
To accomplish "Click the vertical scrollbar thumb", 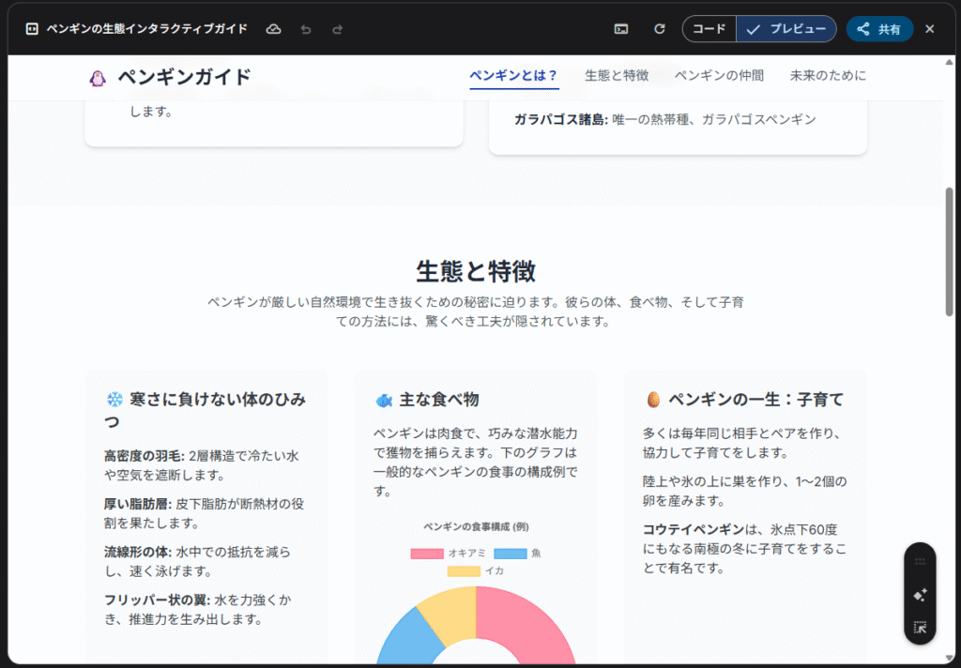I will pos(949,251).
